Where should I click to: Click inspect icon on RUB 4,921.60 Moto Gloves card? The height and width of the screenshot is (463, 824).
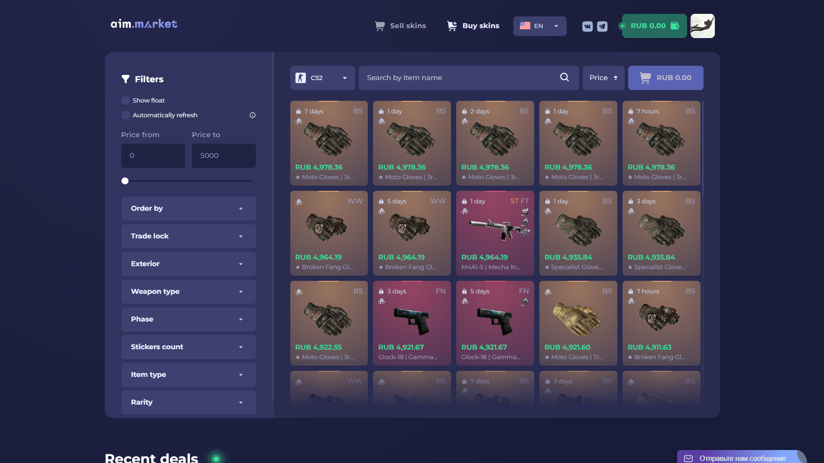[x=548, y=292]
